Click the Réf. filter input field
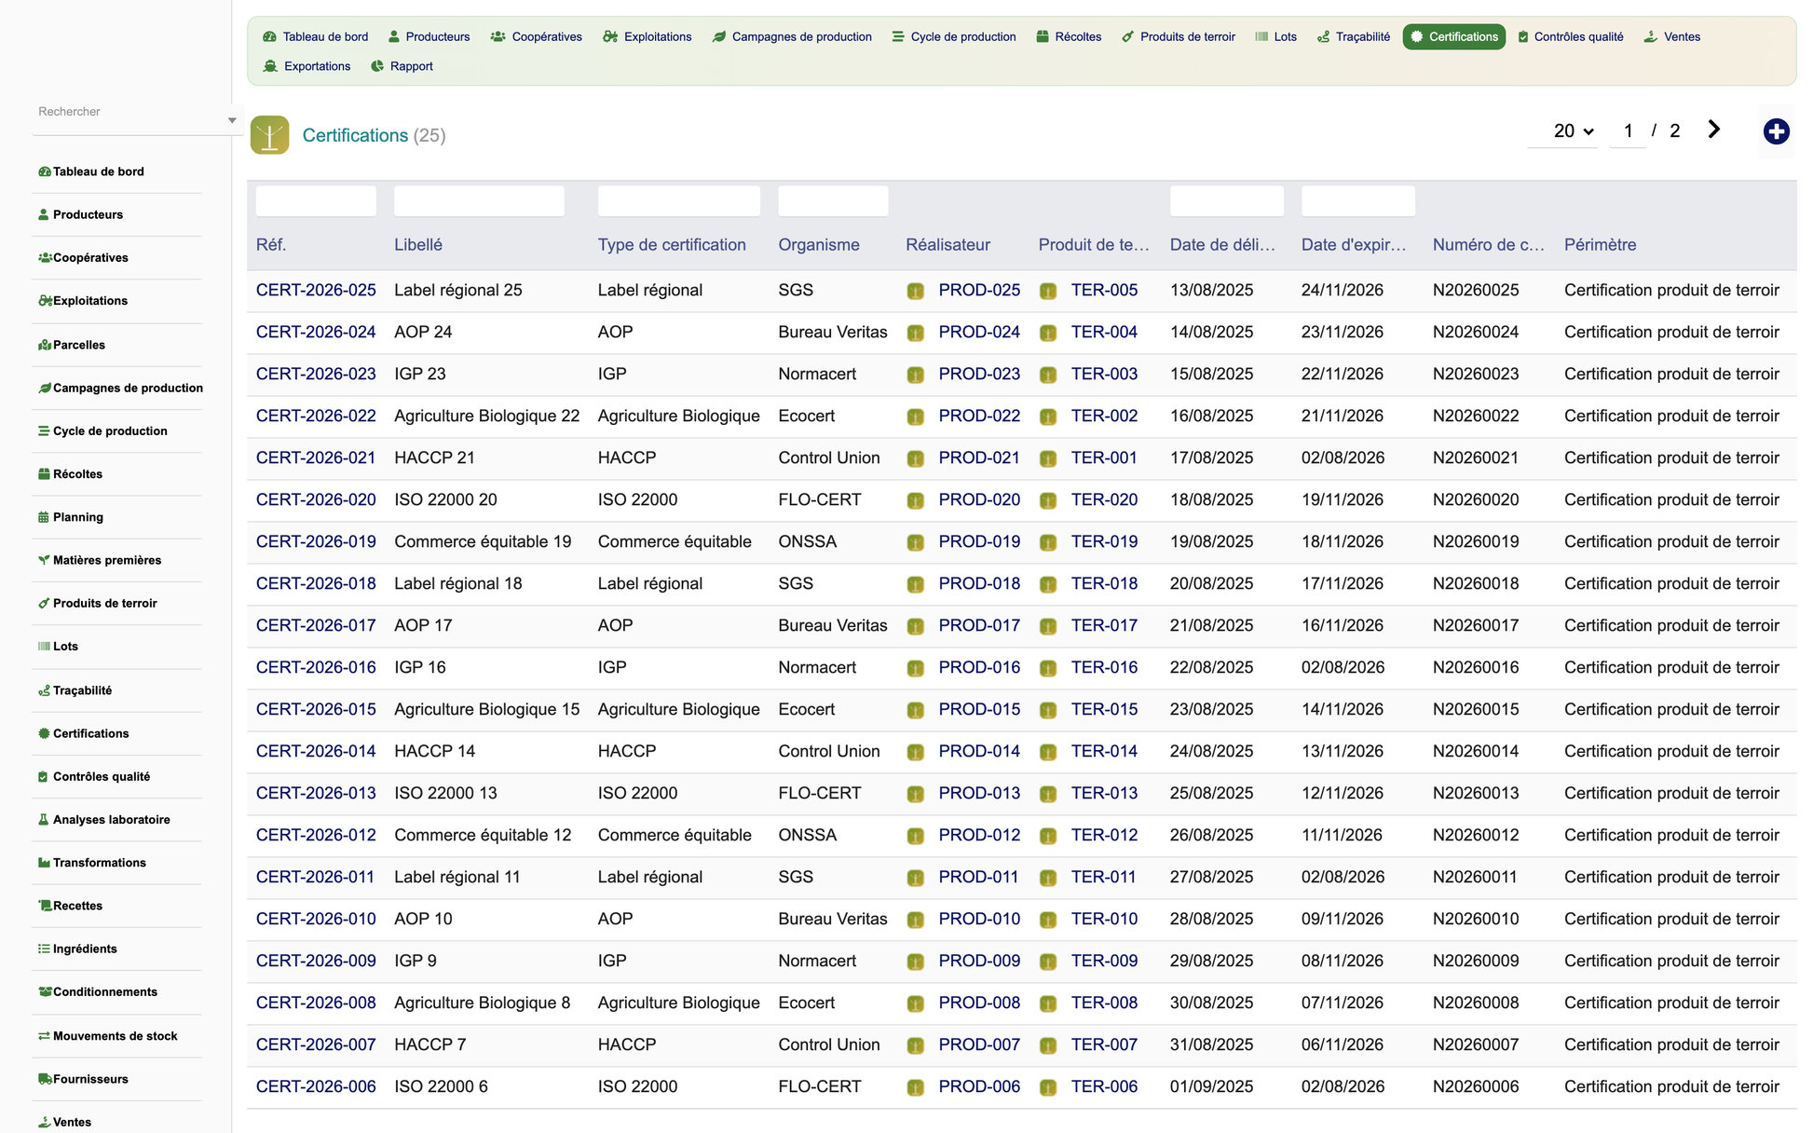Viewport: 1813px width, 1133px height. coord(316,201)
